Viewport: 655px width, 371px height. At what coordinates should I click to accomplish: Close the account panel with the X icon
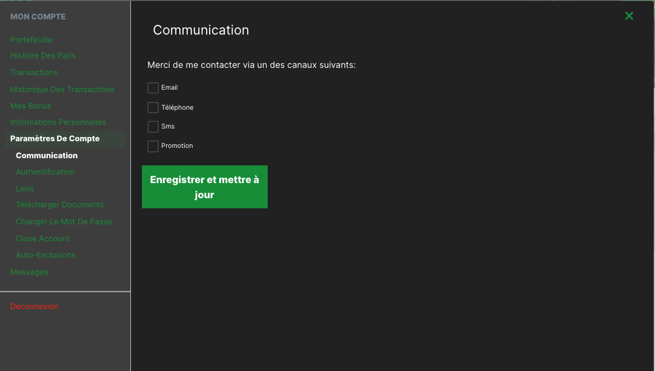(629, 16)
